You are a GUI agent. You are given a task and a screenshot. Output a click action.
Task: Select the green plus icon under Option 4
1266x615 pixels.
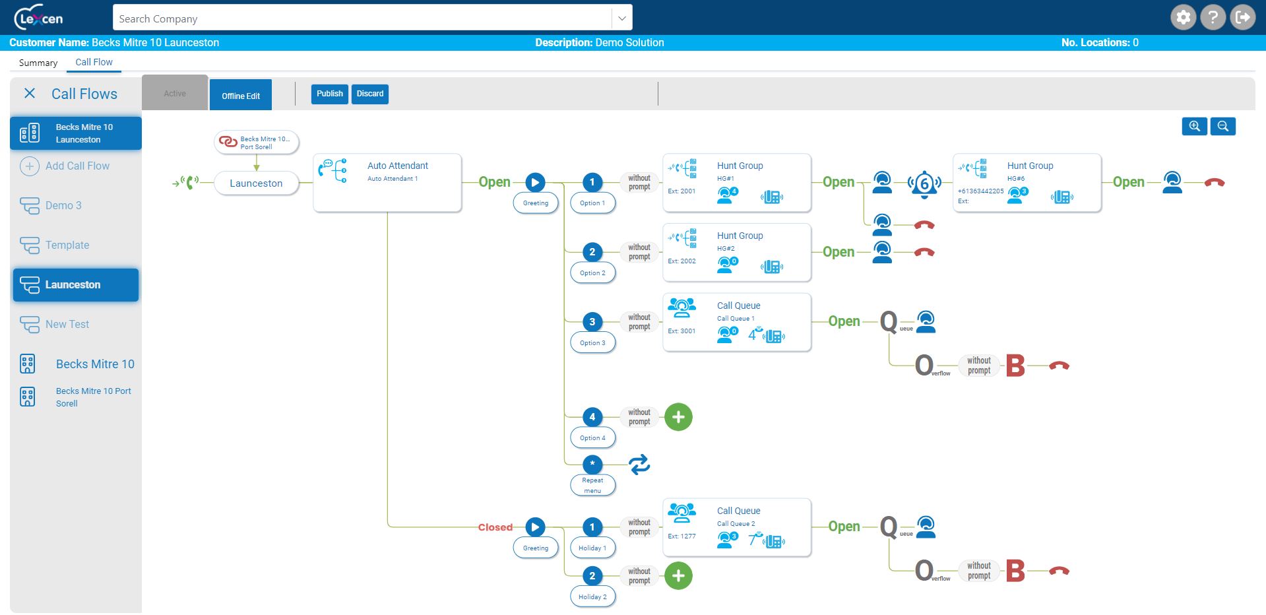pos(679,417)
